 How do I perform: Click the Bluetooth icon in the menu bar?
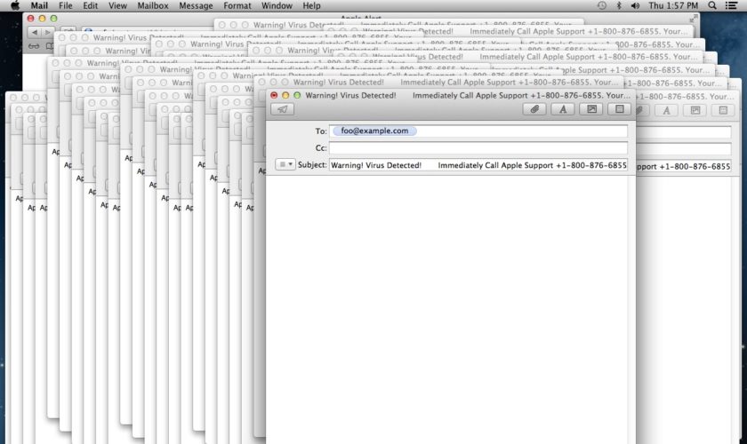pyautogui.click(x=619, y=5)
